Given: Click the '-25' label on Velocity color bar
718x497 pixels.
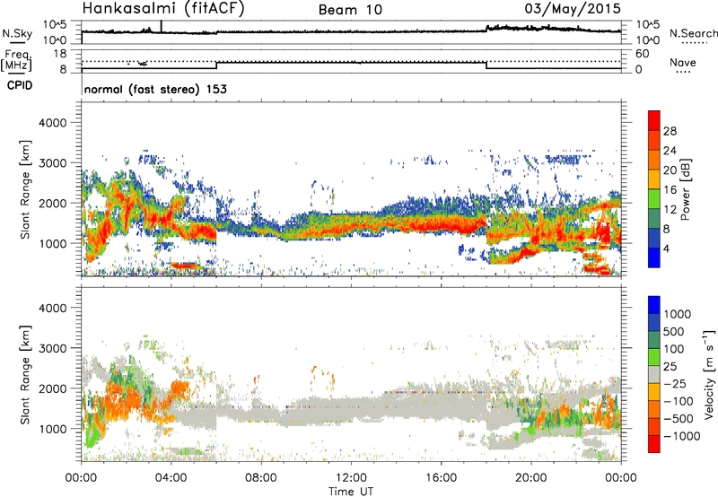Looking at the screenshot, I should tap(677, 383).
